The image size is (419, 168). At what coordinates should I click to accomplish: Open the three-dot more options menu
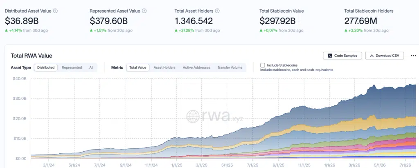pos(413,56)
